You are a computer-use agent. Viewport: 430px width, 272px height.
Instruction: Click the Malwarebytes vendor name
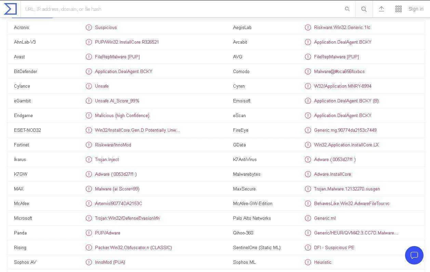(x=247, y=174)
